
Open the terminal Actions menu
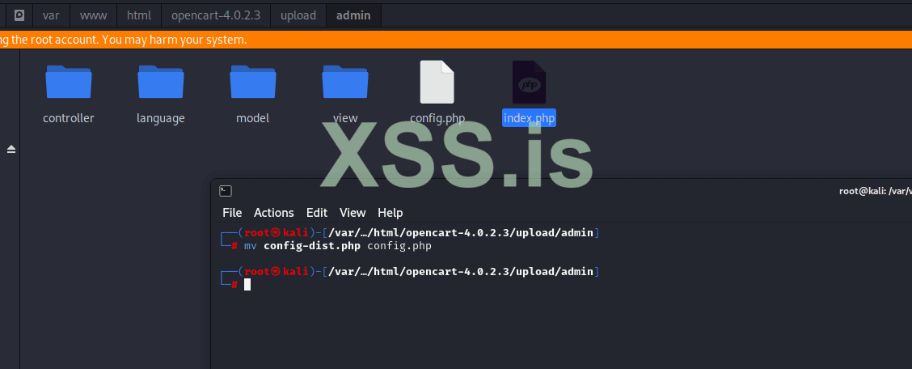[x=274, y=213]
